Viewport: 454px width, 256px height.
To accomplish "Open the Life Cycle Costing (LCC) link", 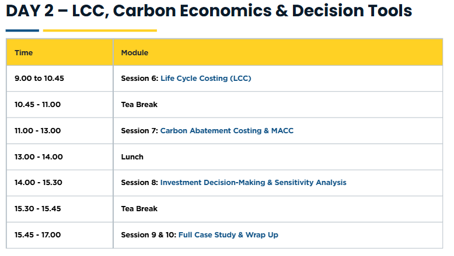I will (x=205, y=79).
